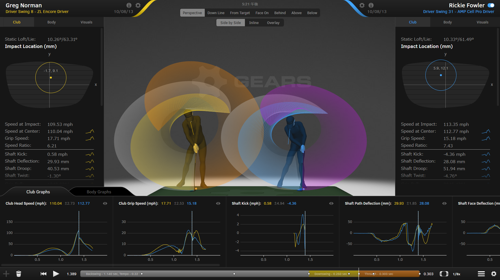Select the Down Line camera view
The width and height of the screenshot is (500, 280).
[216, 13]
